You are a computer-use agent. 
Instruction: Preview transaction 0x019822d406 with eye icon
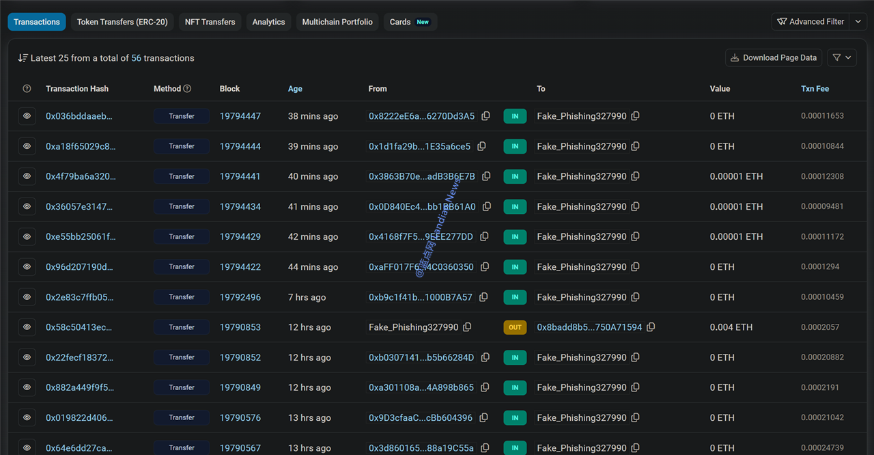click(x=27, y=417)
